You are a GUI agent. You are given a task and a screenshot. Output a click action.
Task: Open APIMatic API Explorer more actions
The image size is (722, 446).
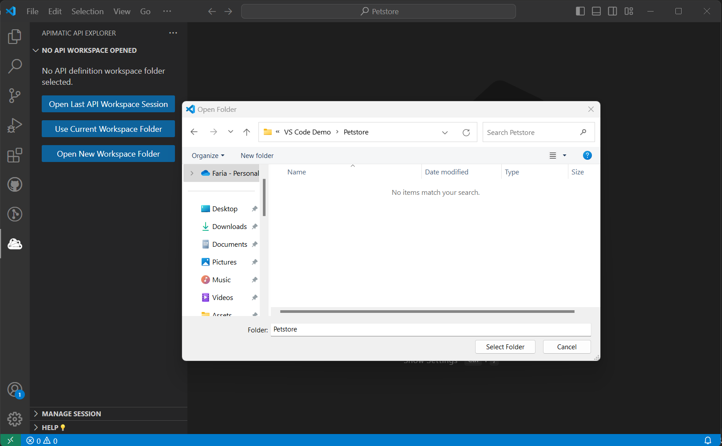click(x=173, y=33)
